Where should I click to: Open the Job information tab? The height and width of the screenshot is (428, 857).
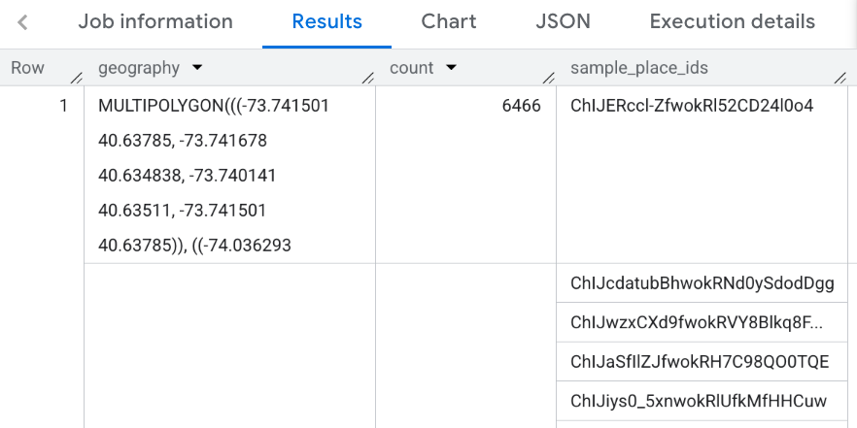[x=155, y=21]
